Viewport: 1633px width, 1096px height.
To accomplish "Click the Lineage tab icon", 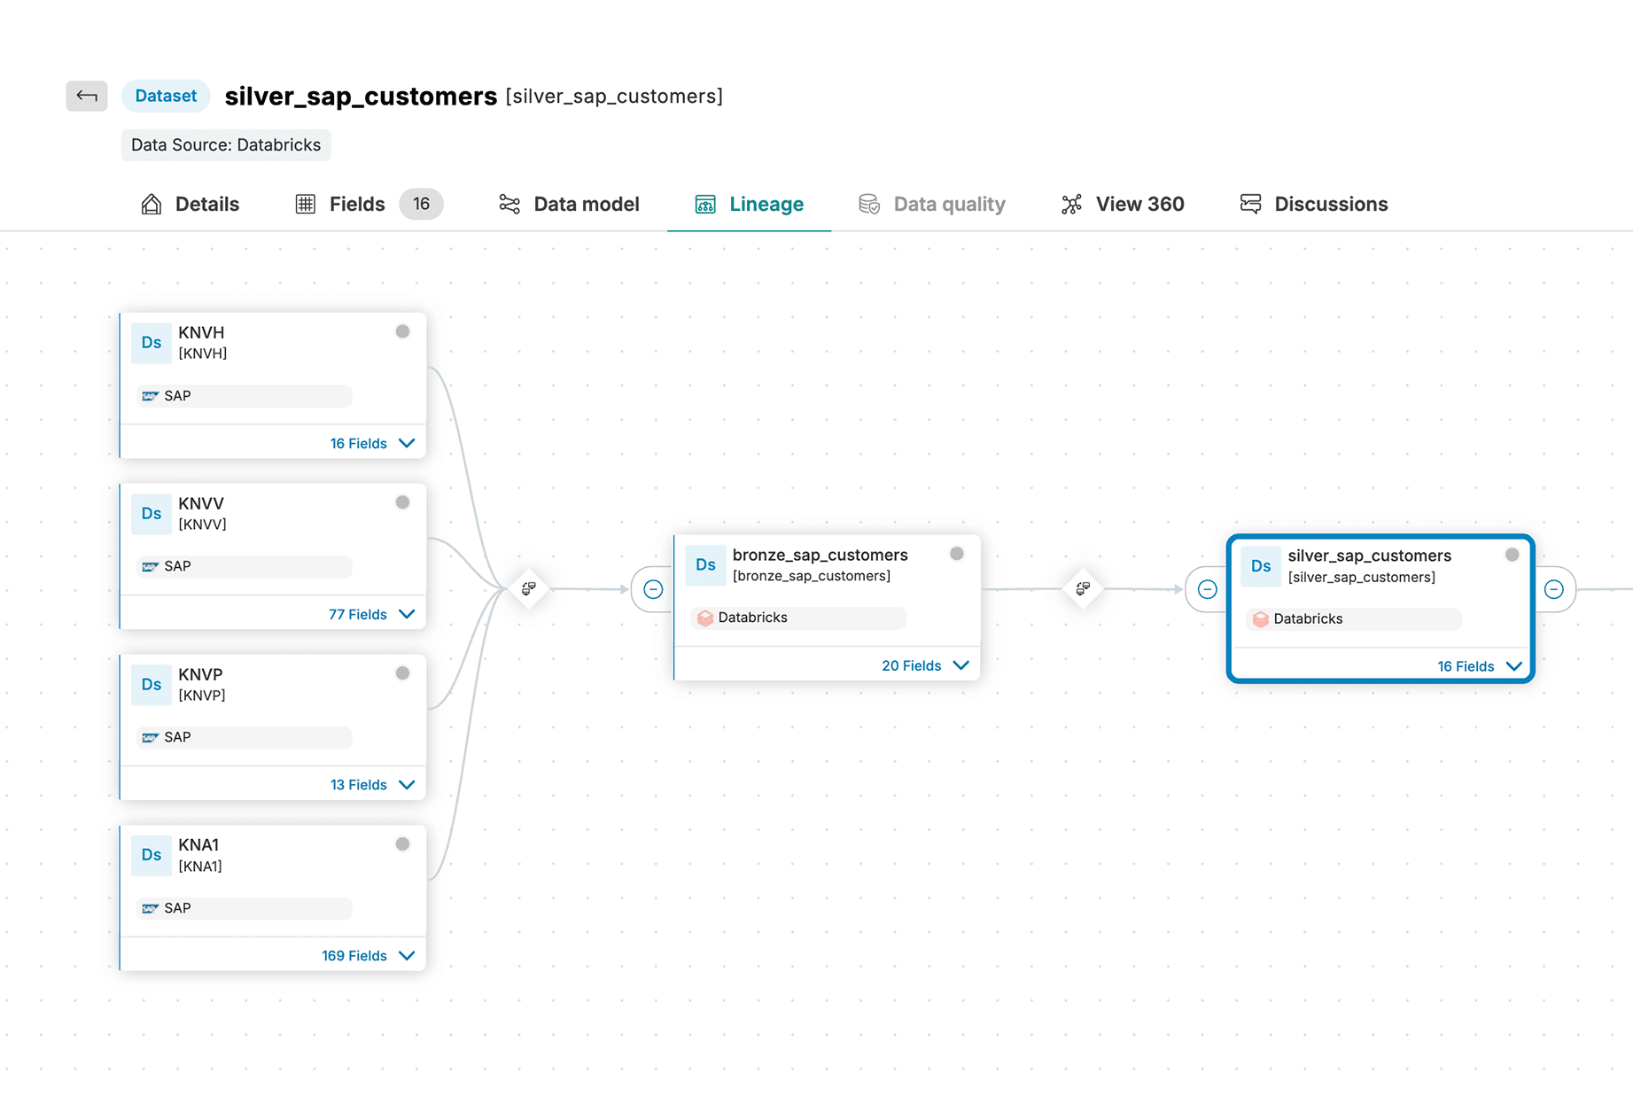I will [705, 204].
